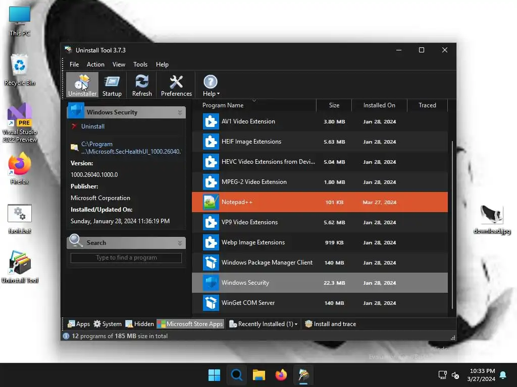
Task: Collapse the Search panel chevron
Action: click(180, 243)
